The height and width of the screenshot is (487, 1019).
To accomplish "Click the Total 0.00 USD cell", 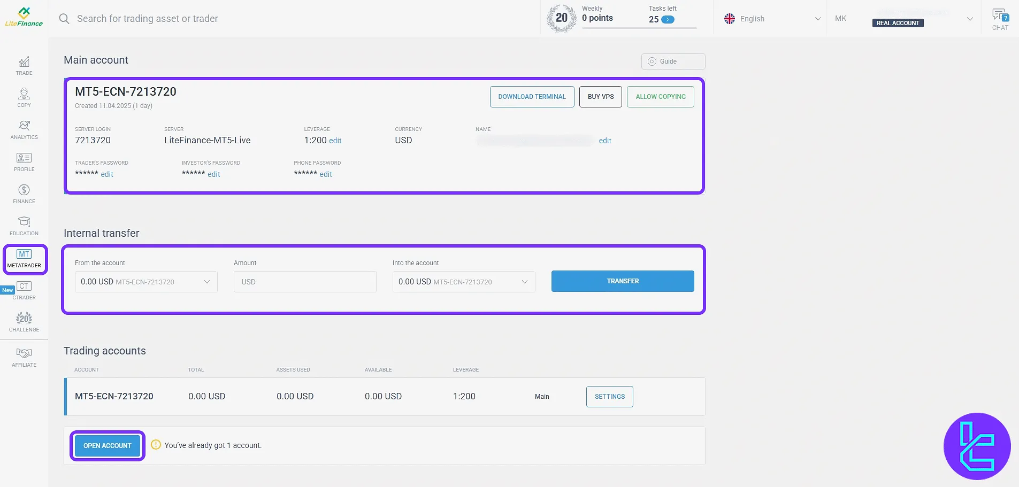I will (207, 396).
